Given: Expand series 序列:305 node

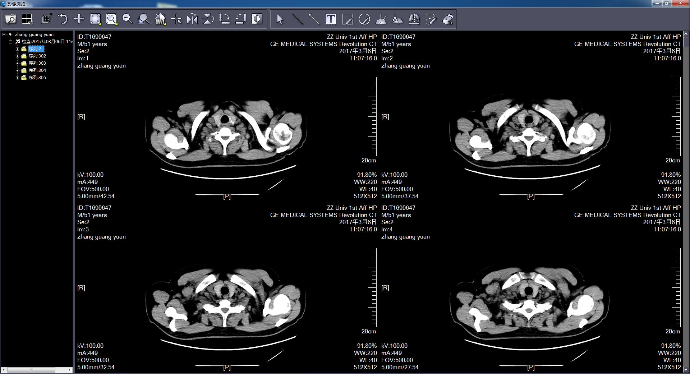Looking at the screenshot, I should 17,78.
